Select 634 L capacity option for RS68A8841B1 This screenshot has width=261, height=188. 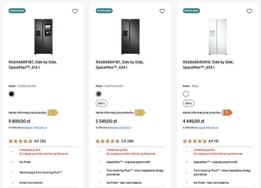101,103
